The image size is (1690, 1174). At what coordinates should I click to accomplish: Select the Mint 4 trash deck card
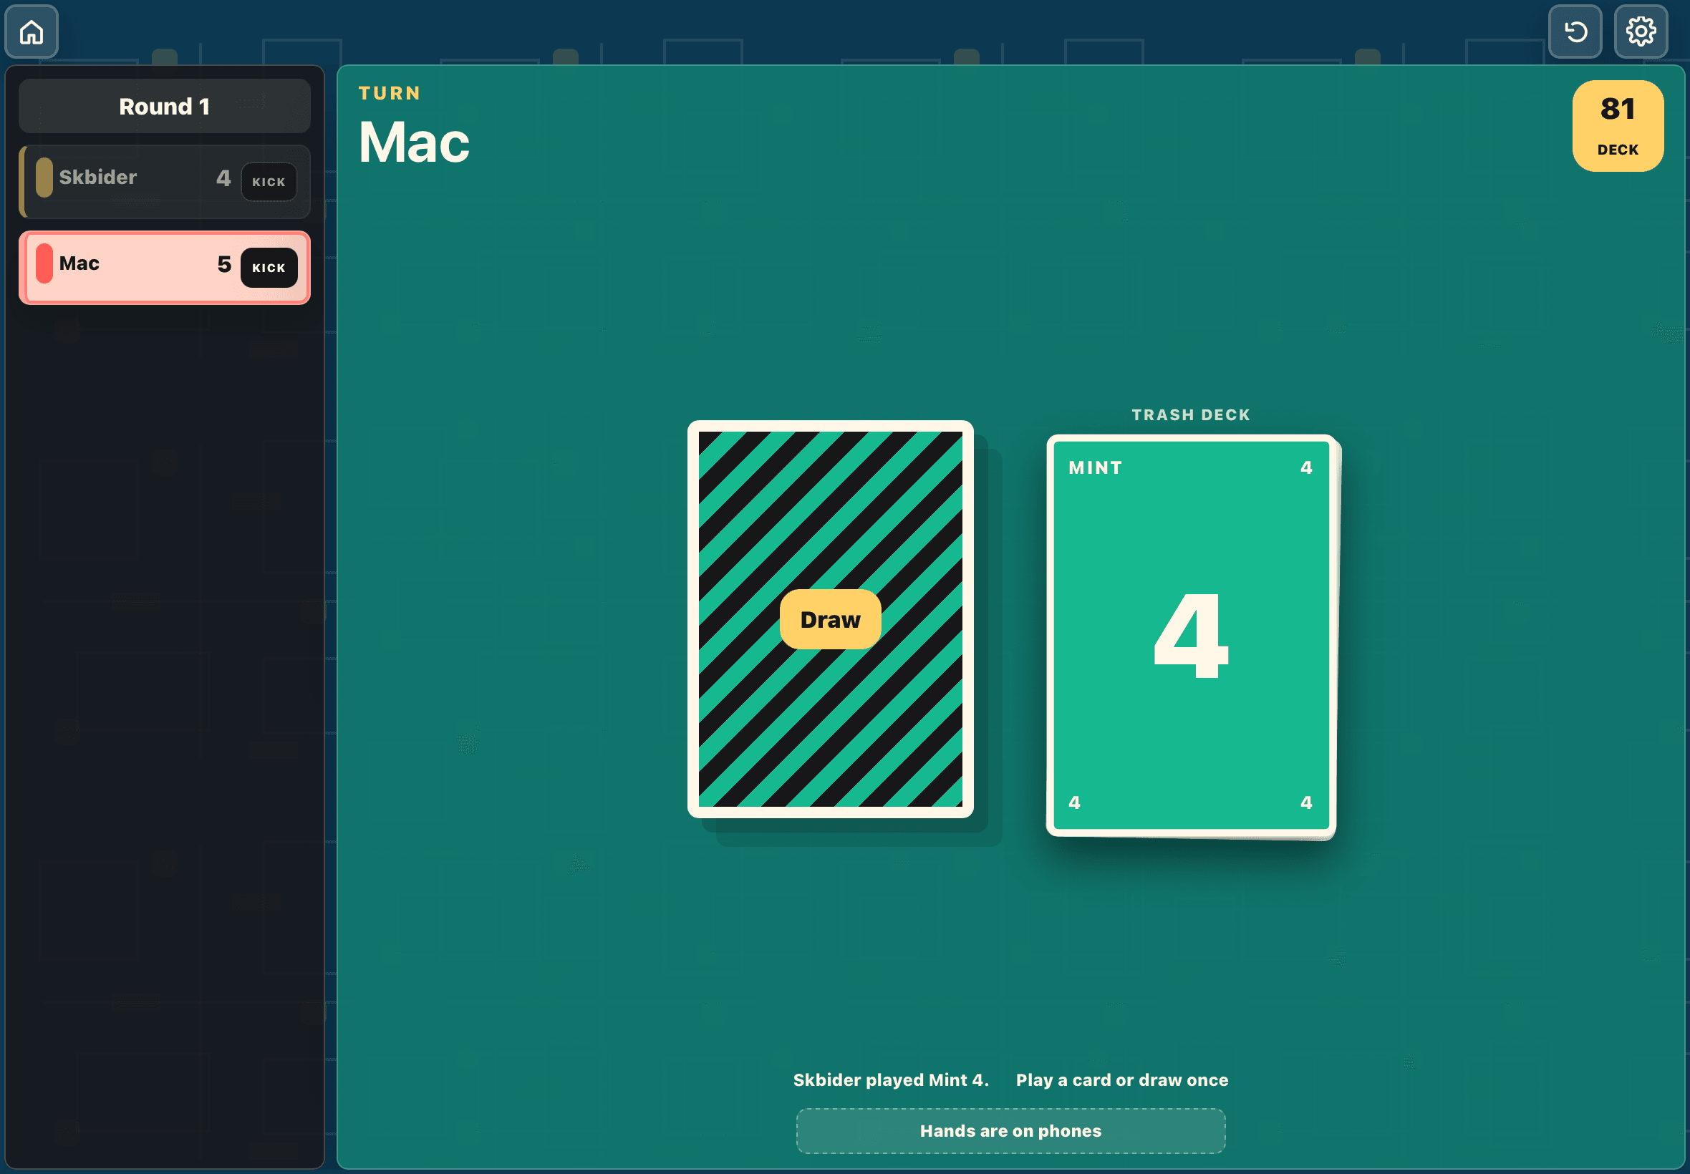1190,636
